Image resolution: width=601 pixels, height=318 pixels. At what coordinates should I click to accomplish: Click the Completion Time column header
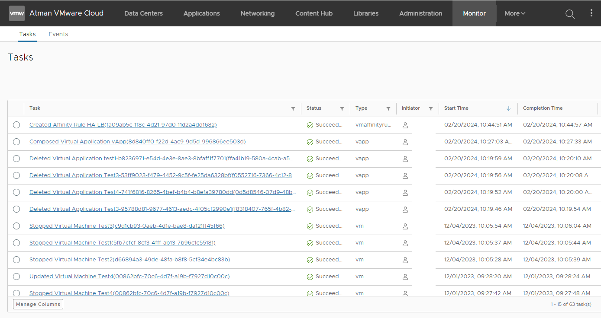[543, 108]
